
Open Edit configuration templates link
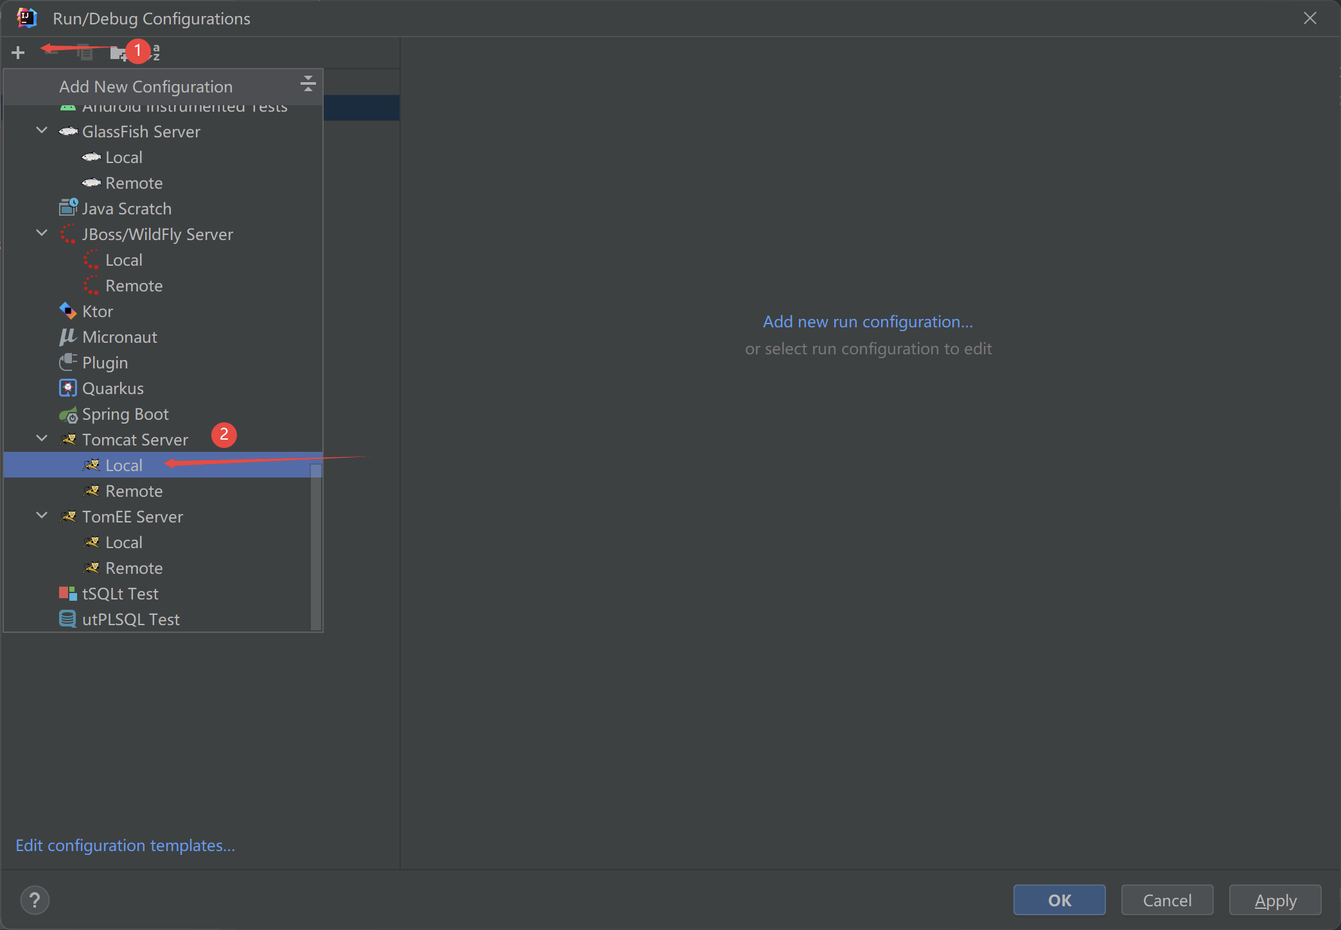pos(125,845)
